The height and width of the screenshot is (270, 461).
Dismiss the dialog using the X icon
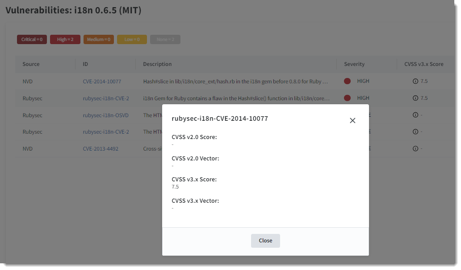pyautogui.click(x=352, y=120)
